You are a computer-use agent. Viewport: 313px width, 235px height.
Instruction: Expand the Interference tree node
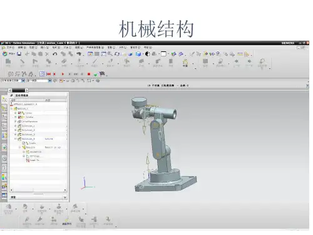(x=16, y=122)
